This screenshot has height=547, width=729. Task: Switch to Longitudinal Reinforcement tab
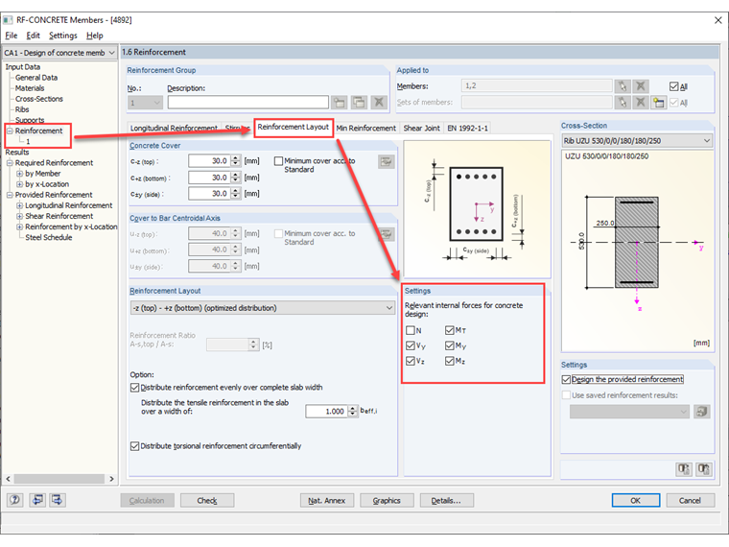tap(174, 128)
